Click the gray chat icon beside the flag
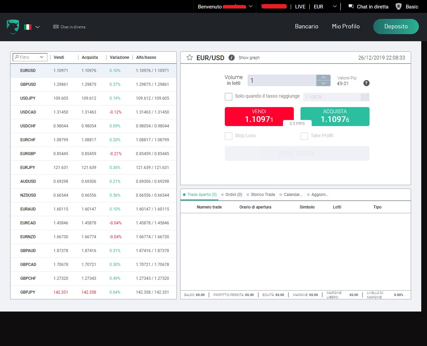This screenshot has width=427, height=346. pos(56,27)
